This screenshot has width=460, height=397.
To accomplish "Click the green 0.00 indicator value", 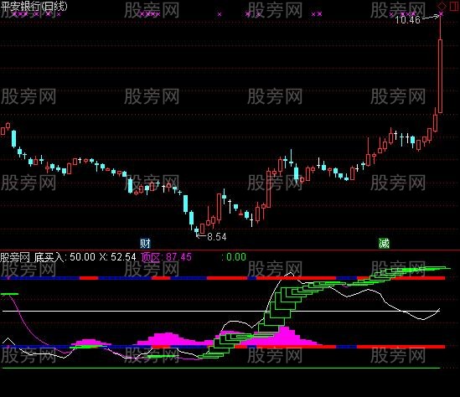I will (236, 257).
